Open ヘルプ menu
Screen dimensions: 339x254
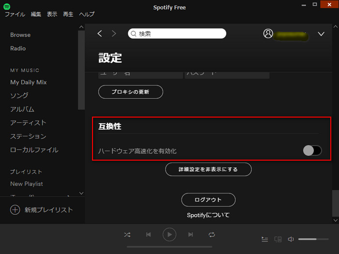click(x=87, y=14)
